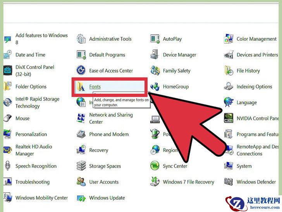282x212 pixels.
Task: Click the Color Management icon
Action: (x=229, y=39)
